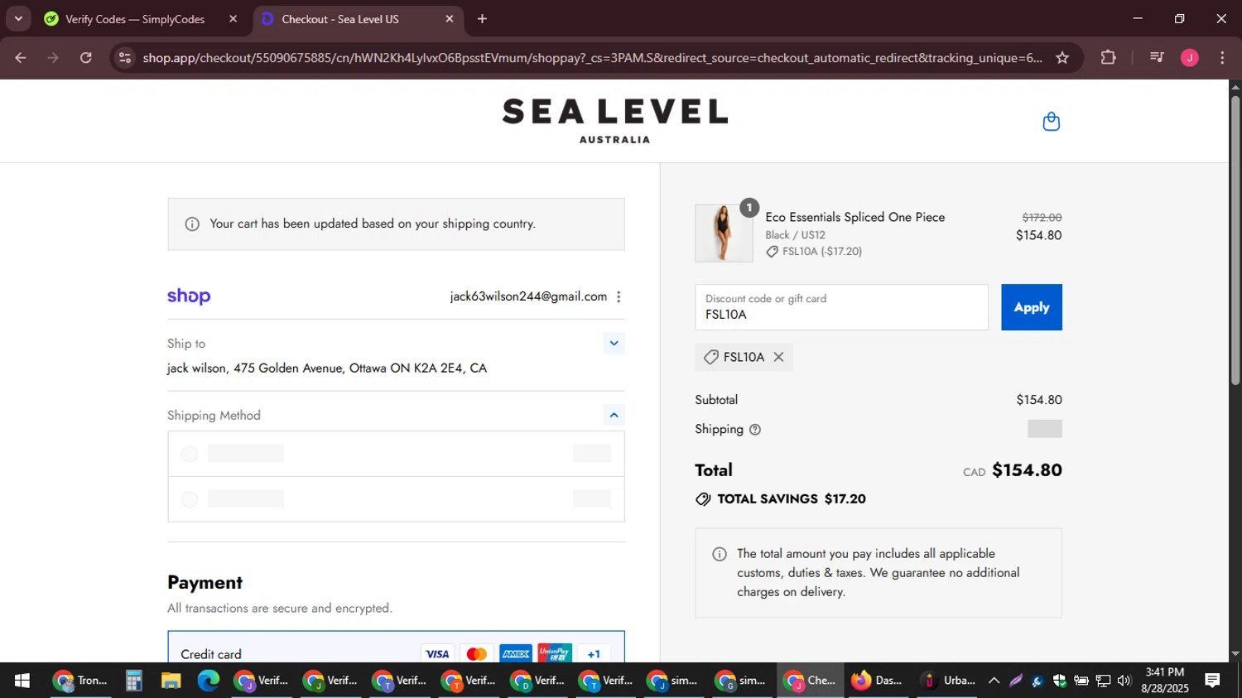Apply the discount code

click(1032, 307)
